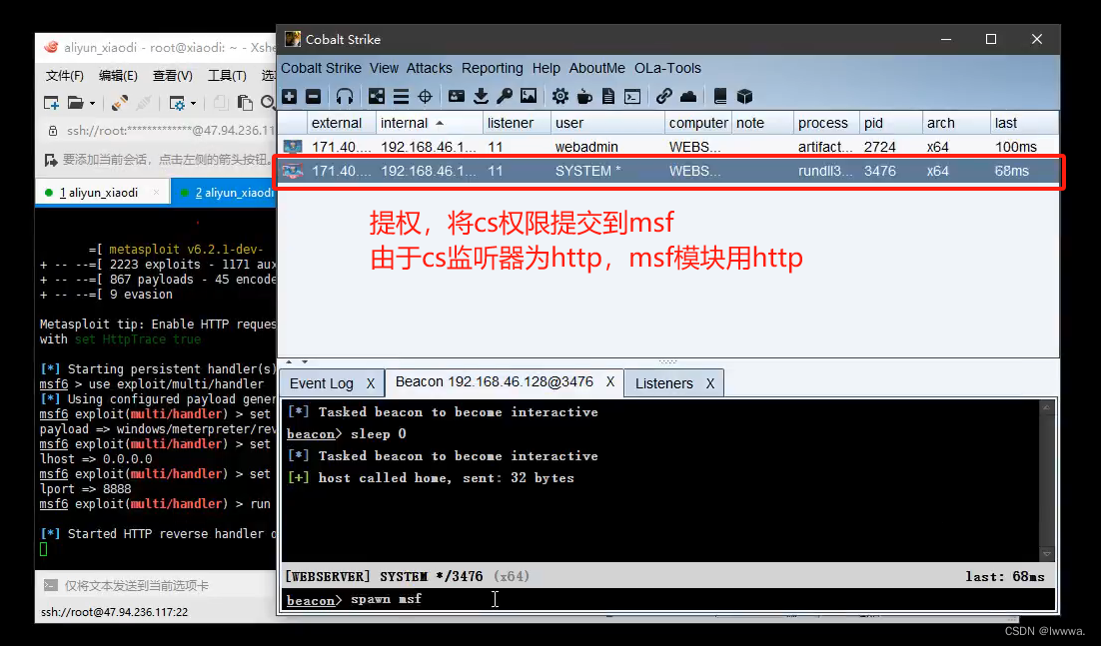Click the paste clipboard icon in Xshell
Image resolution: width=1101 pixels, height=646 pixels.
click(x=245, y=103)
